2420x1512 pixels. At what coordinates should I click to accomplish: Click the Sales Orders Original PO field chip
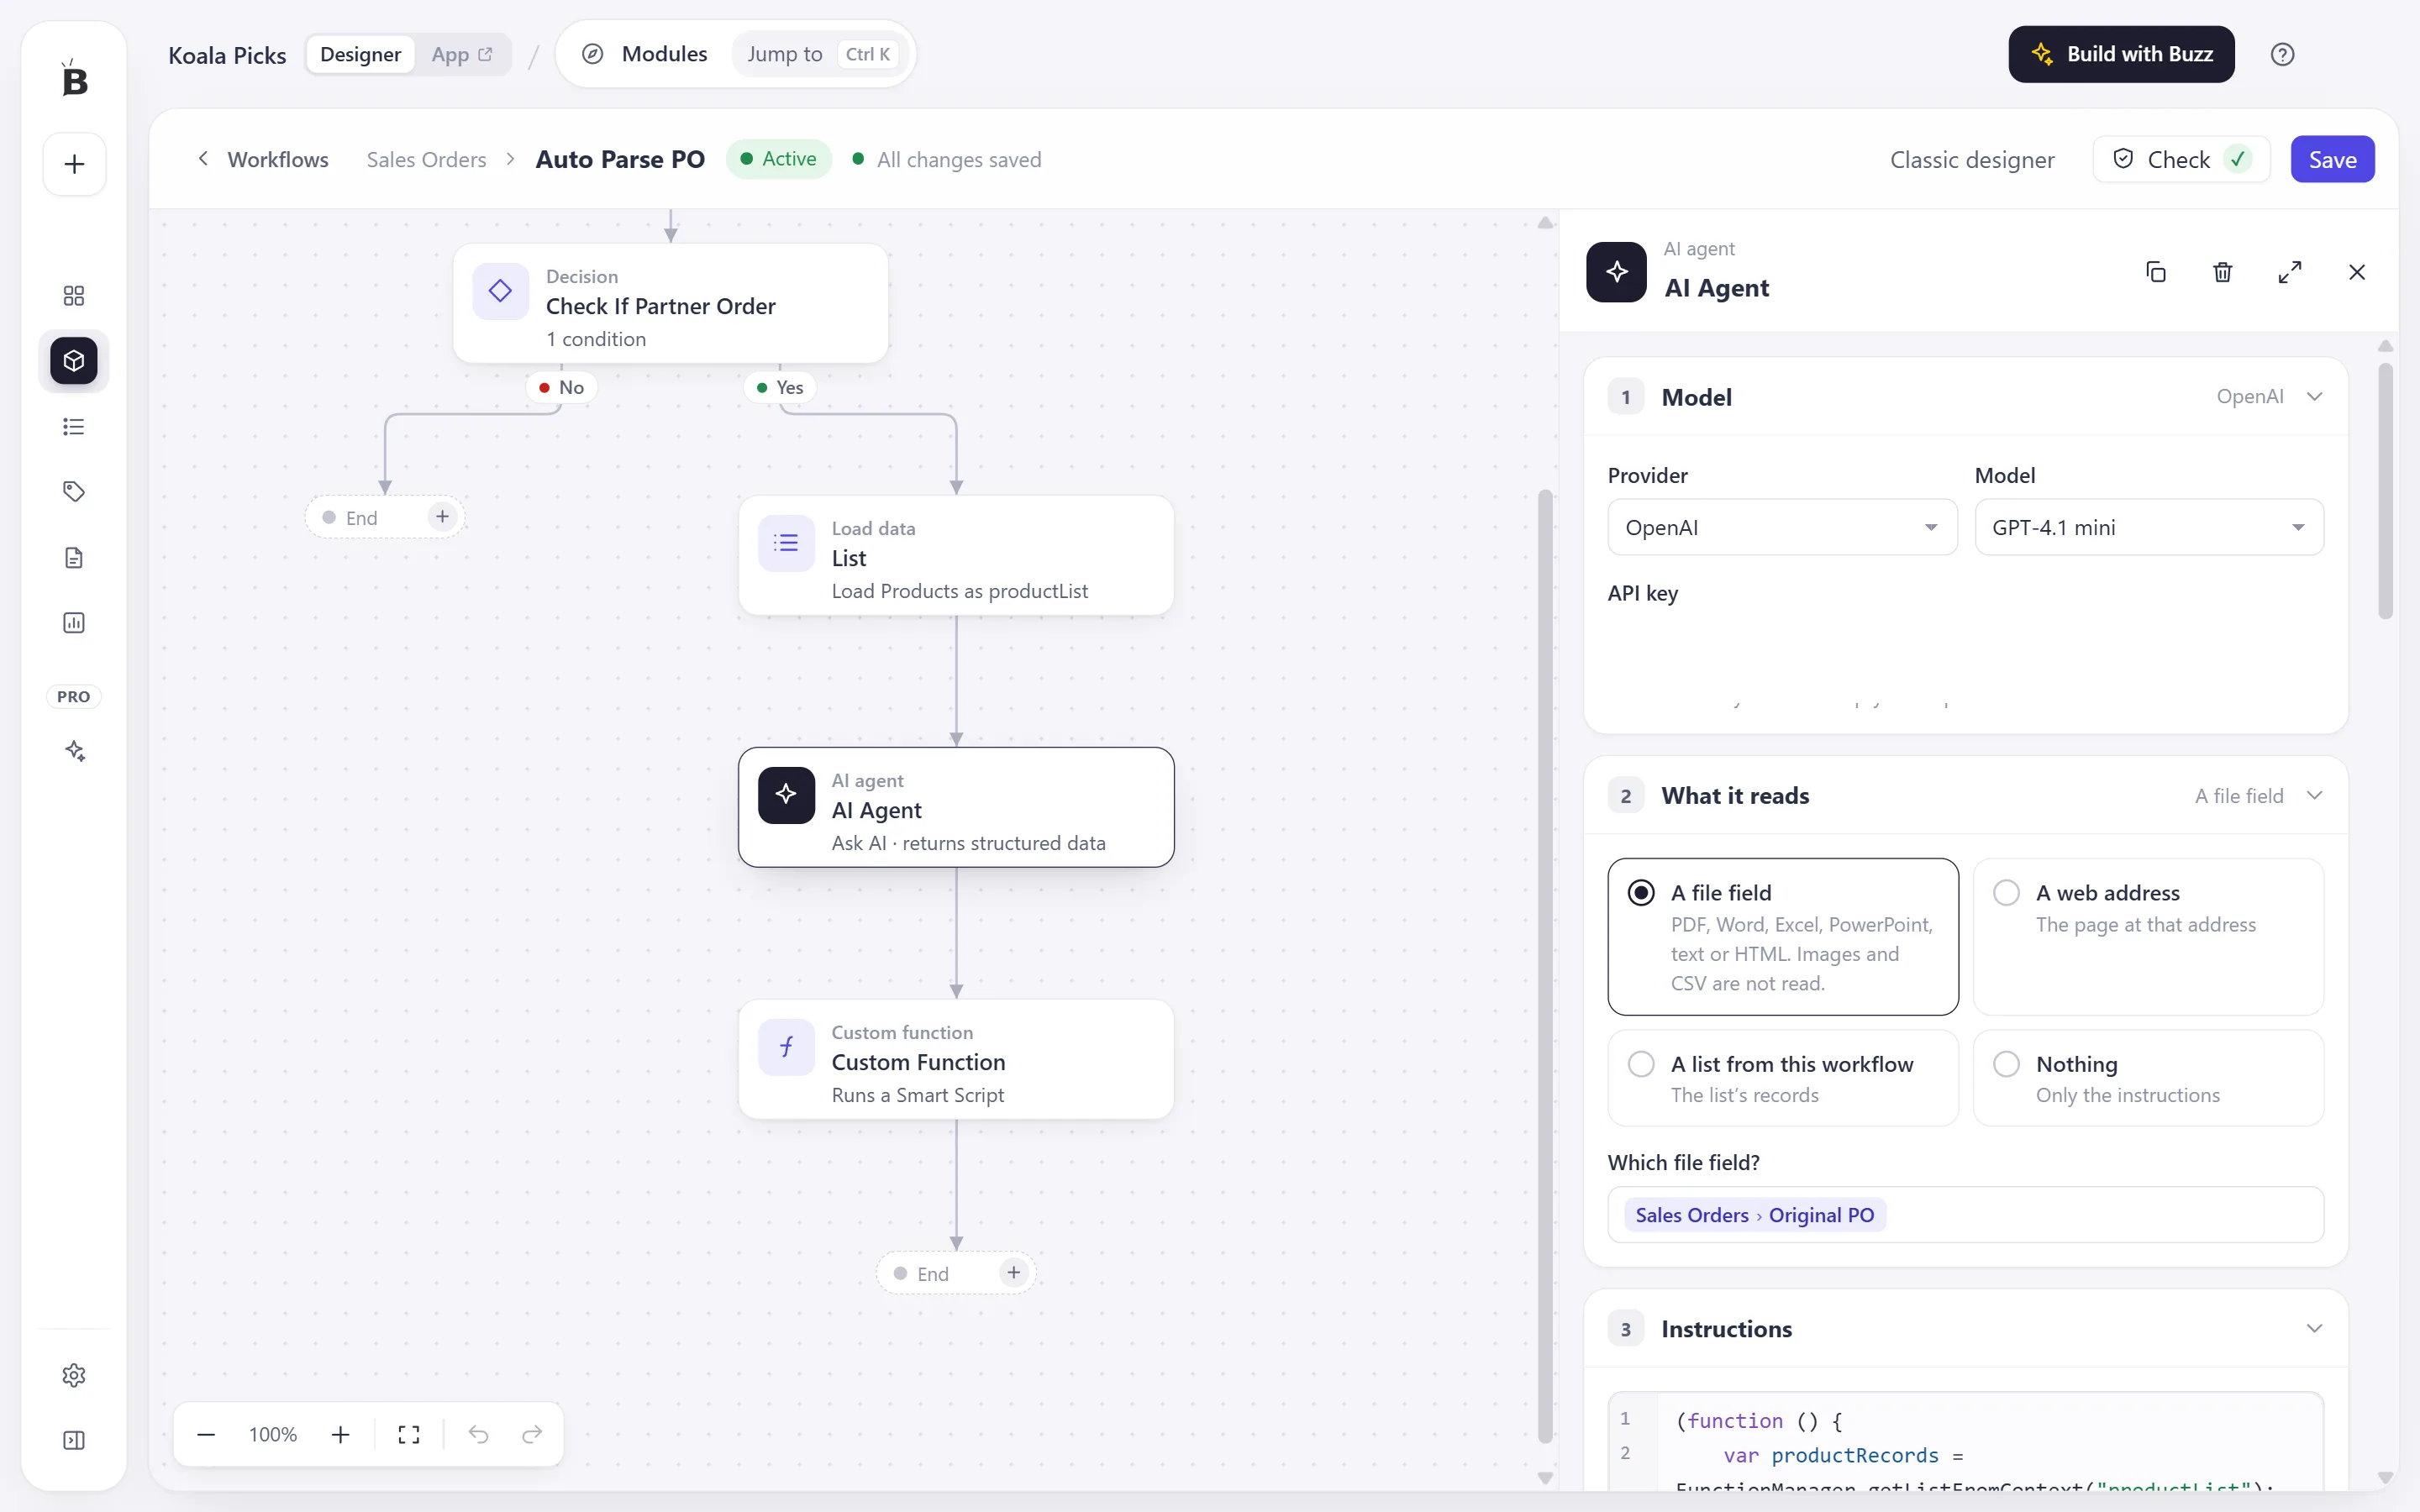coord(1755,1215)
